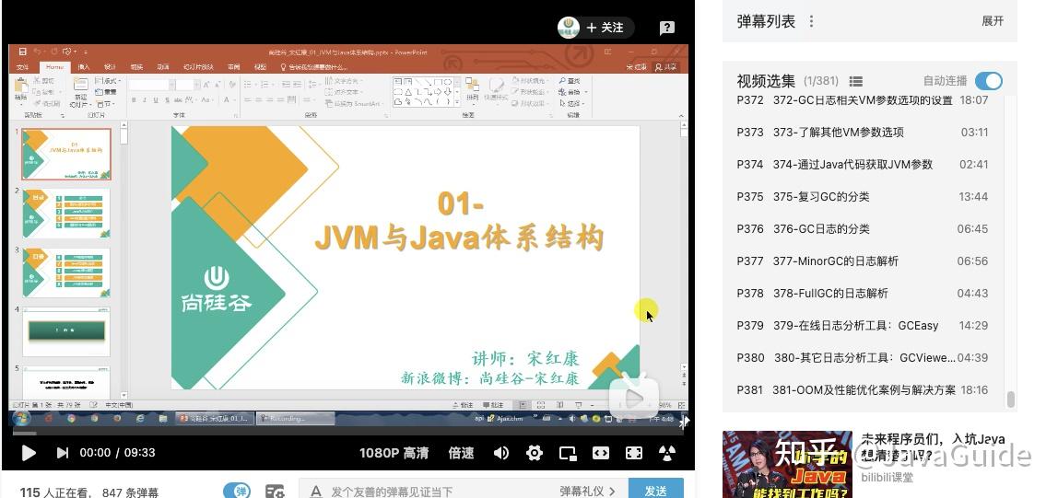
Task: Open the question mark feedback icon
Action: [x=666, y=28]
